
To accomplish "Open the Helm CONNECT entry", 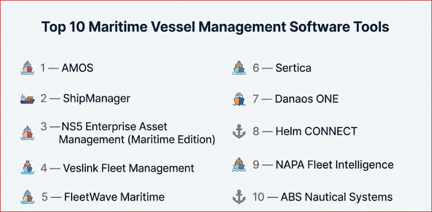I will [316, 131].
